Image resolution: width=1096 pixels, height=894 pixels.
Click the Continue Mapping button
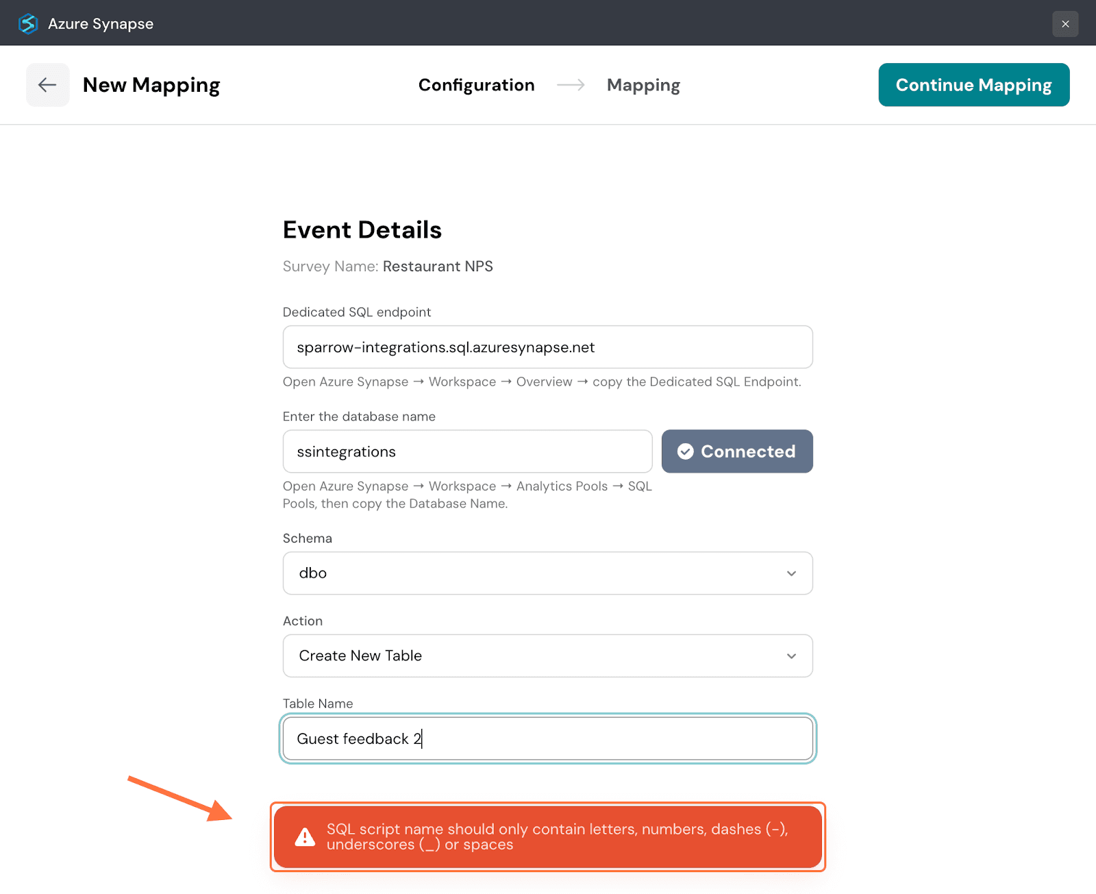973,85
